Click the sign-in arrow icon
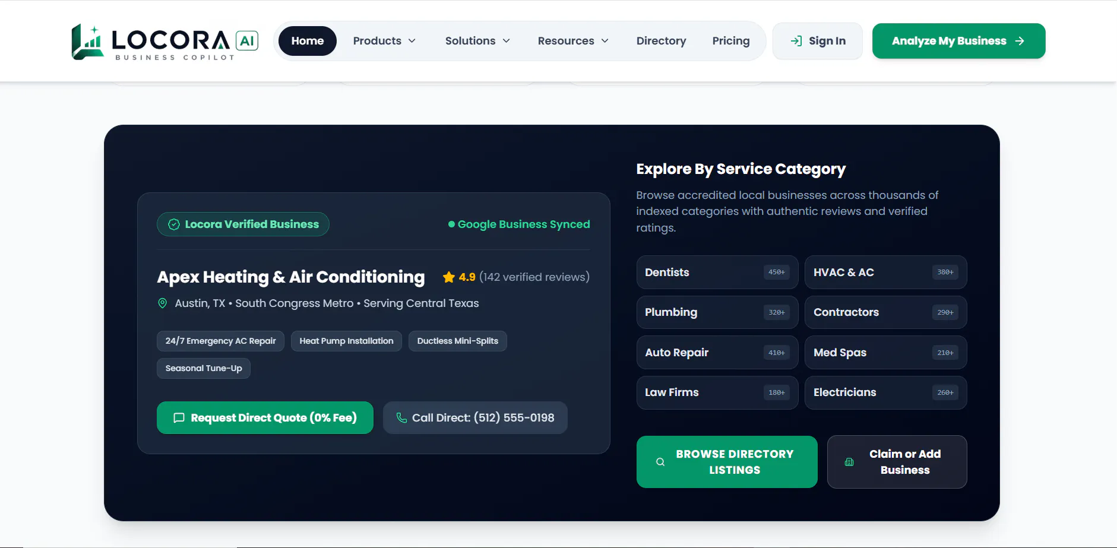The image size is (1117, 548). 796,41
